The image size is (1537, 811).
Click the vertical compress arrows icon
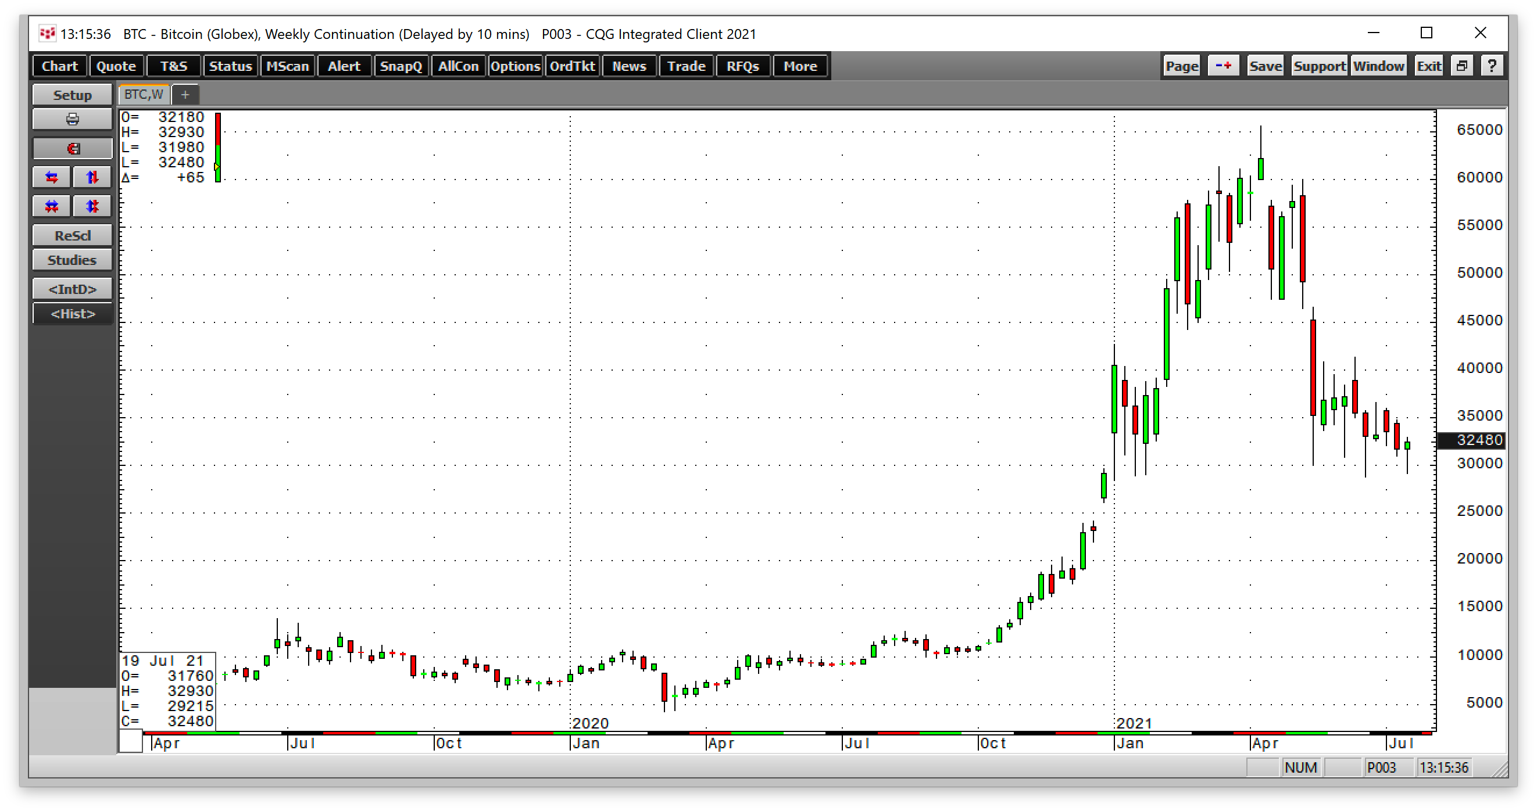point(92,206)
